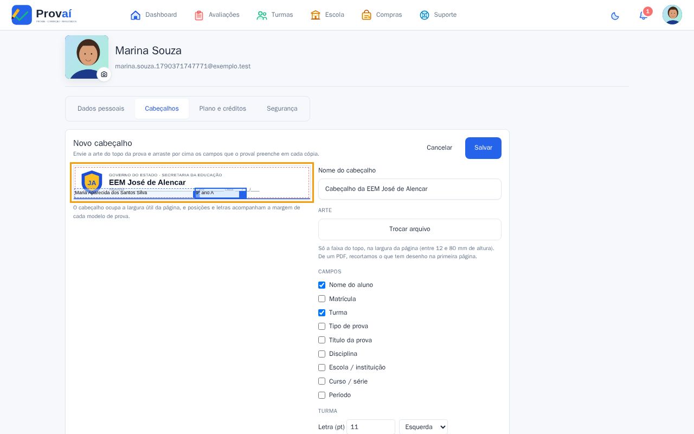The image size is (694, 434).
Task: Click the Suporte lifebuoy icon
Action: [425, 15]
